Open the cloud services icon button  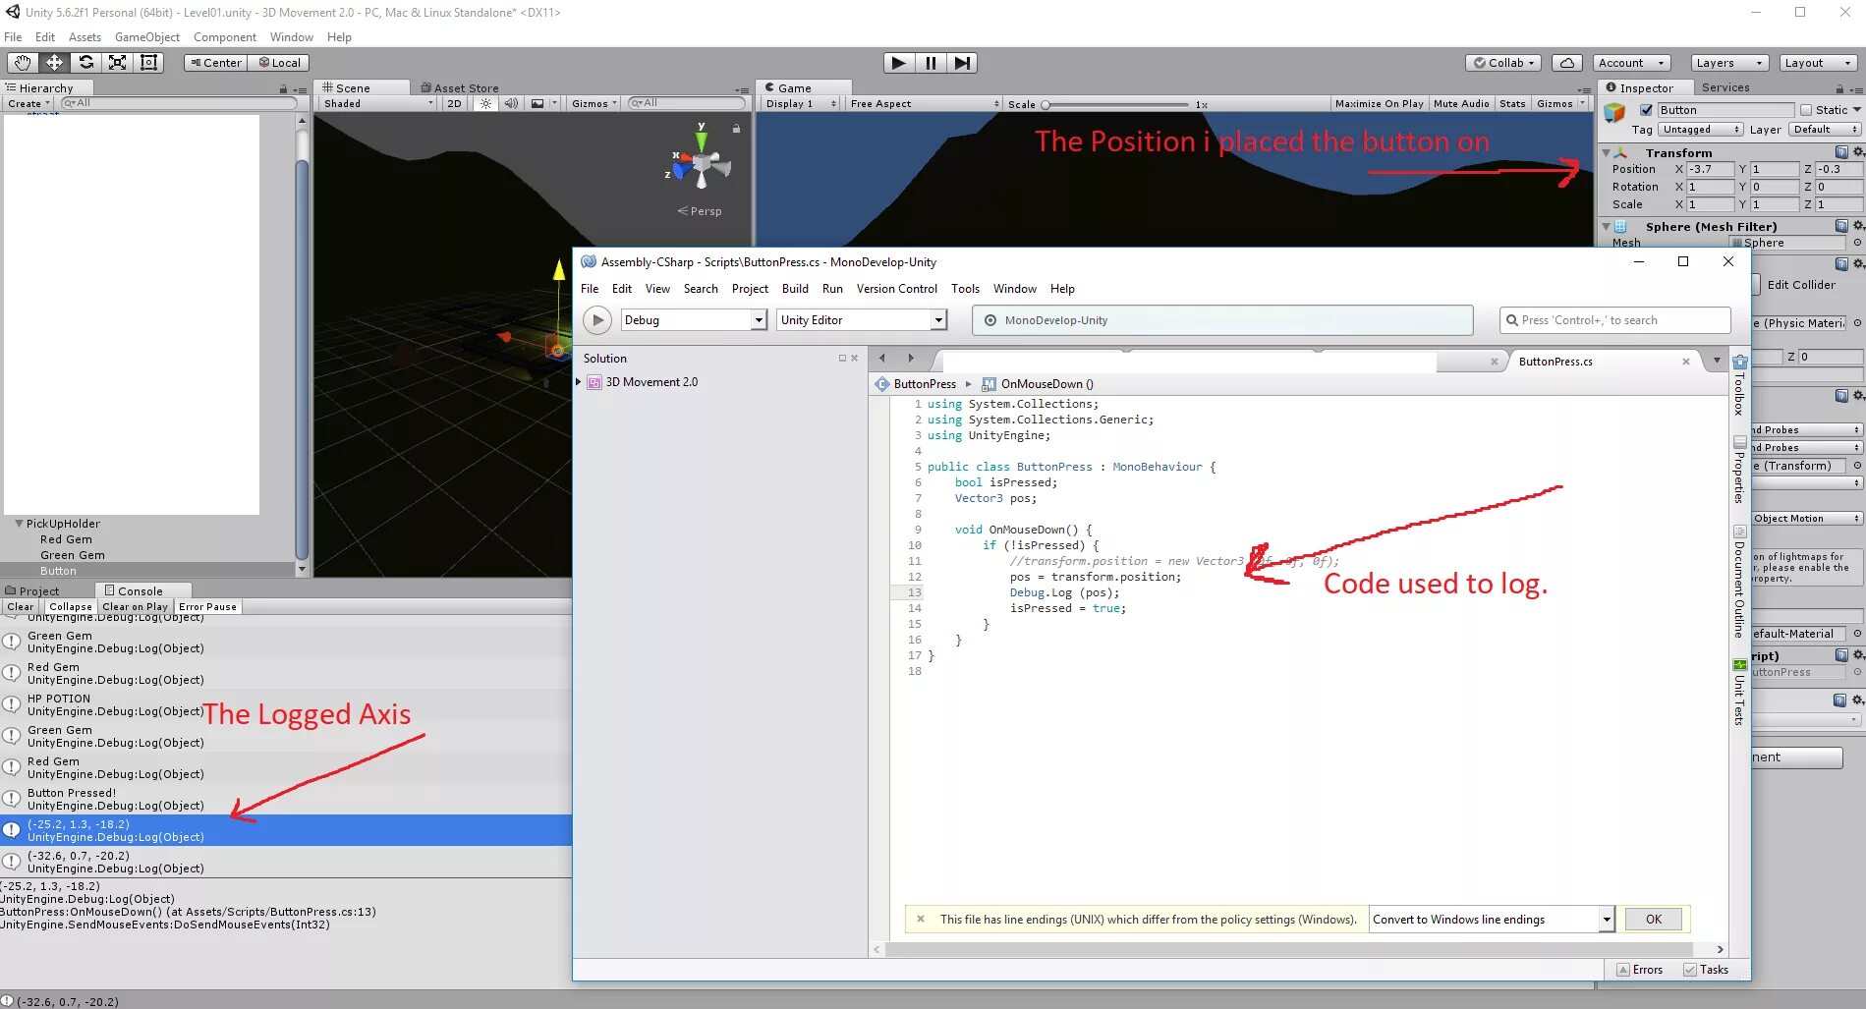pos(1566,63)
